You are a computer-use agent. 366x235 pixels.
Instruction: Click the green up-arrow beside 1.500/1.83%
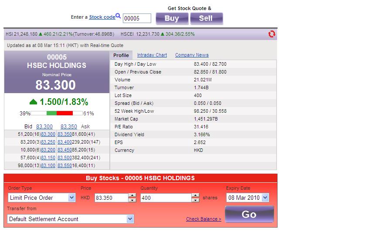coord(34,102)
